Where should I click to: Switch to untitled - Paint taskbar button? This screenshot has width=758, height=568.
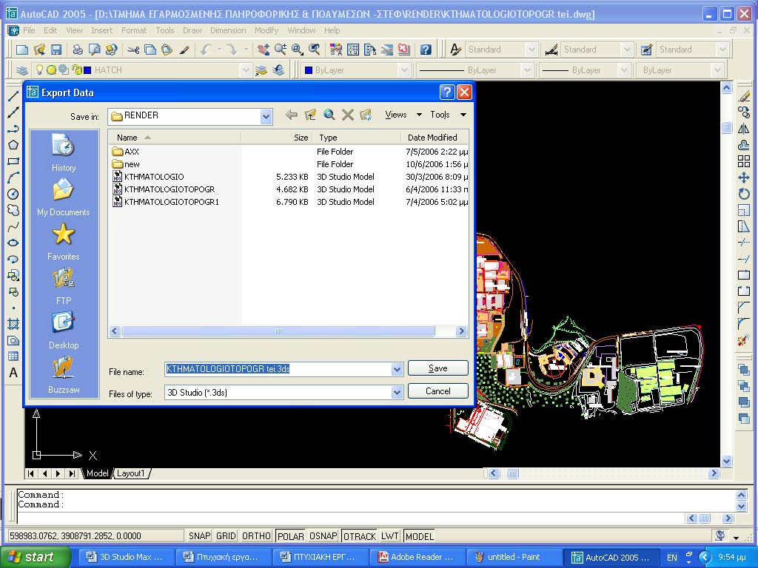(514, 558)
